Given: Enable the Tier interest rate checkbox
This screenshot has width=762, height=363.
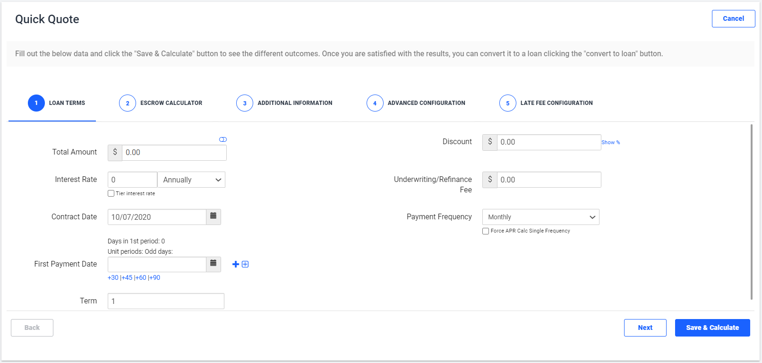Looking at the screenshot, I should [x=111, y=193].
